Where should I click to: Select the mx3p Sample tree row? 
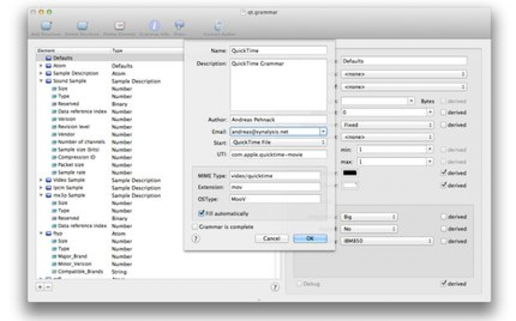[109, 195]
